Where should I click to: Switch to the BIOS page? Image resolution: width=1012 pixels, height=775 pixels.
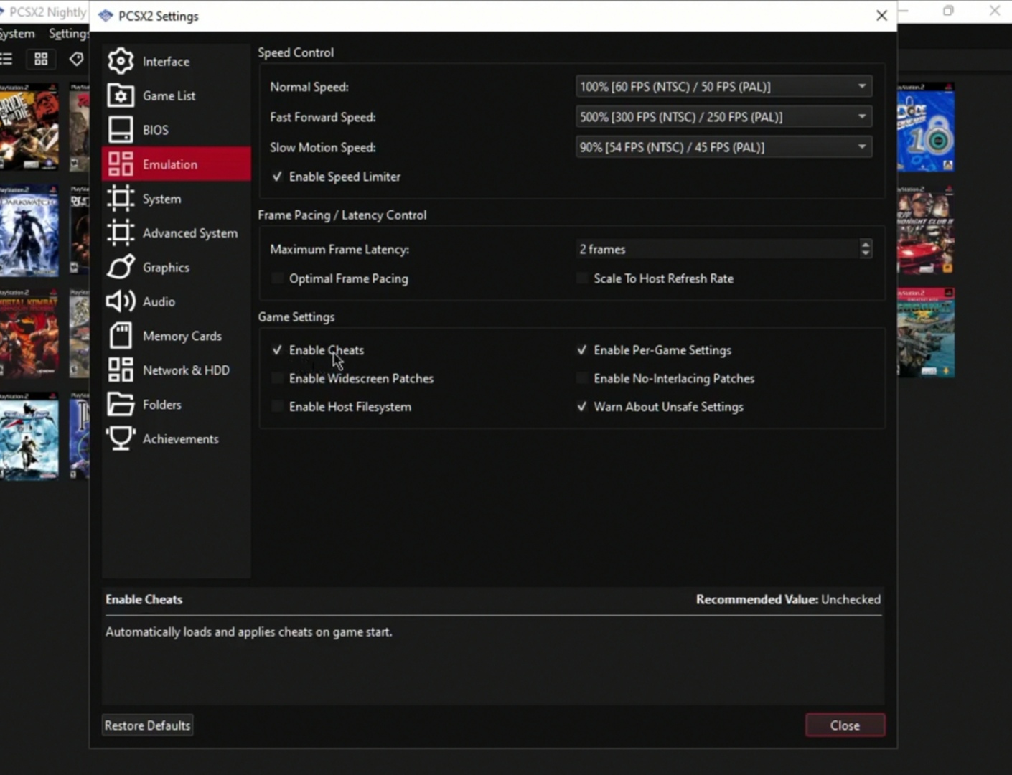coord(177,130)
